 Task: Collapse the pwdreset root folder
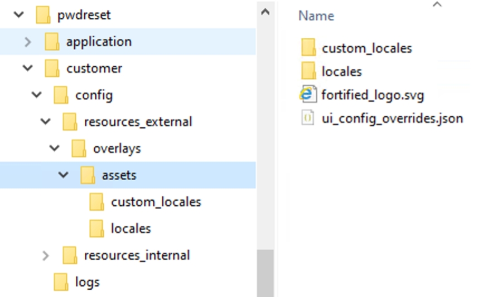click(19, 15)
